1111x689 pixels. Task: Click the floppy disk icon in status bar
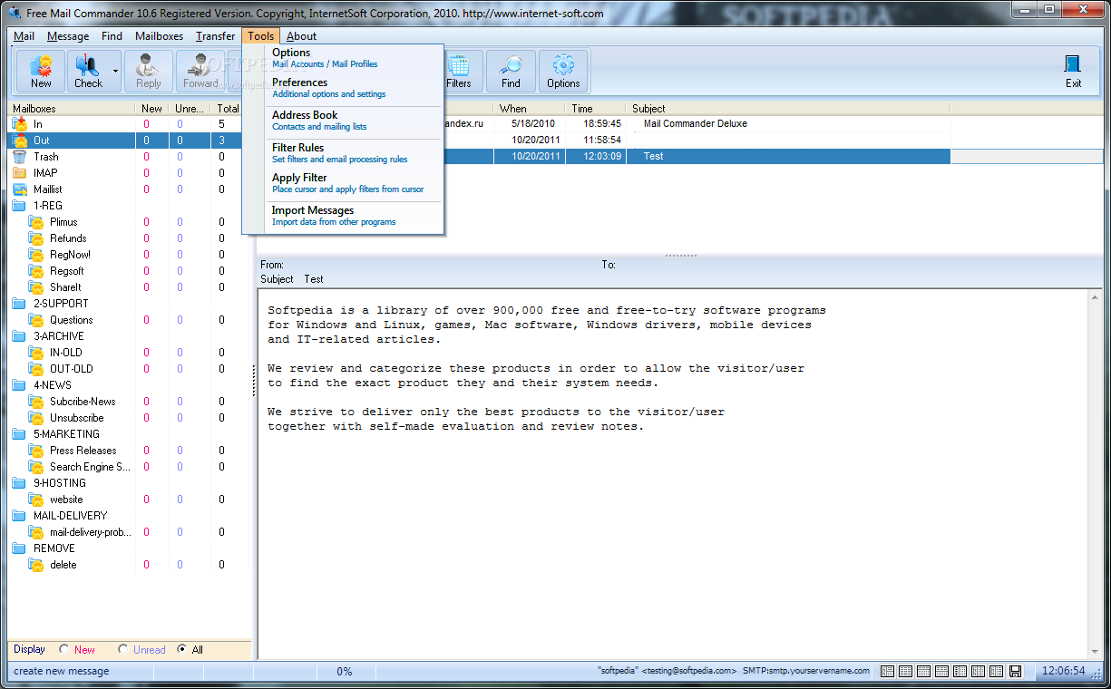1015,672
